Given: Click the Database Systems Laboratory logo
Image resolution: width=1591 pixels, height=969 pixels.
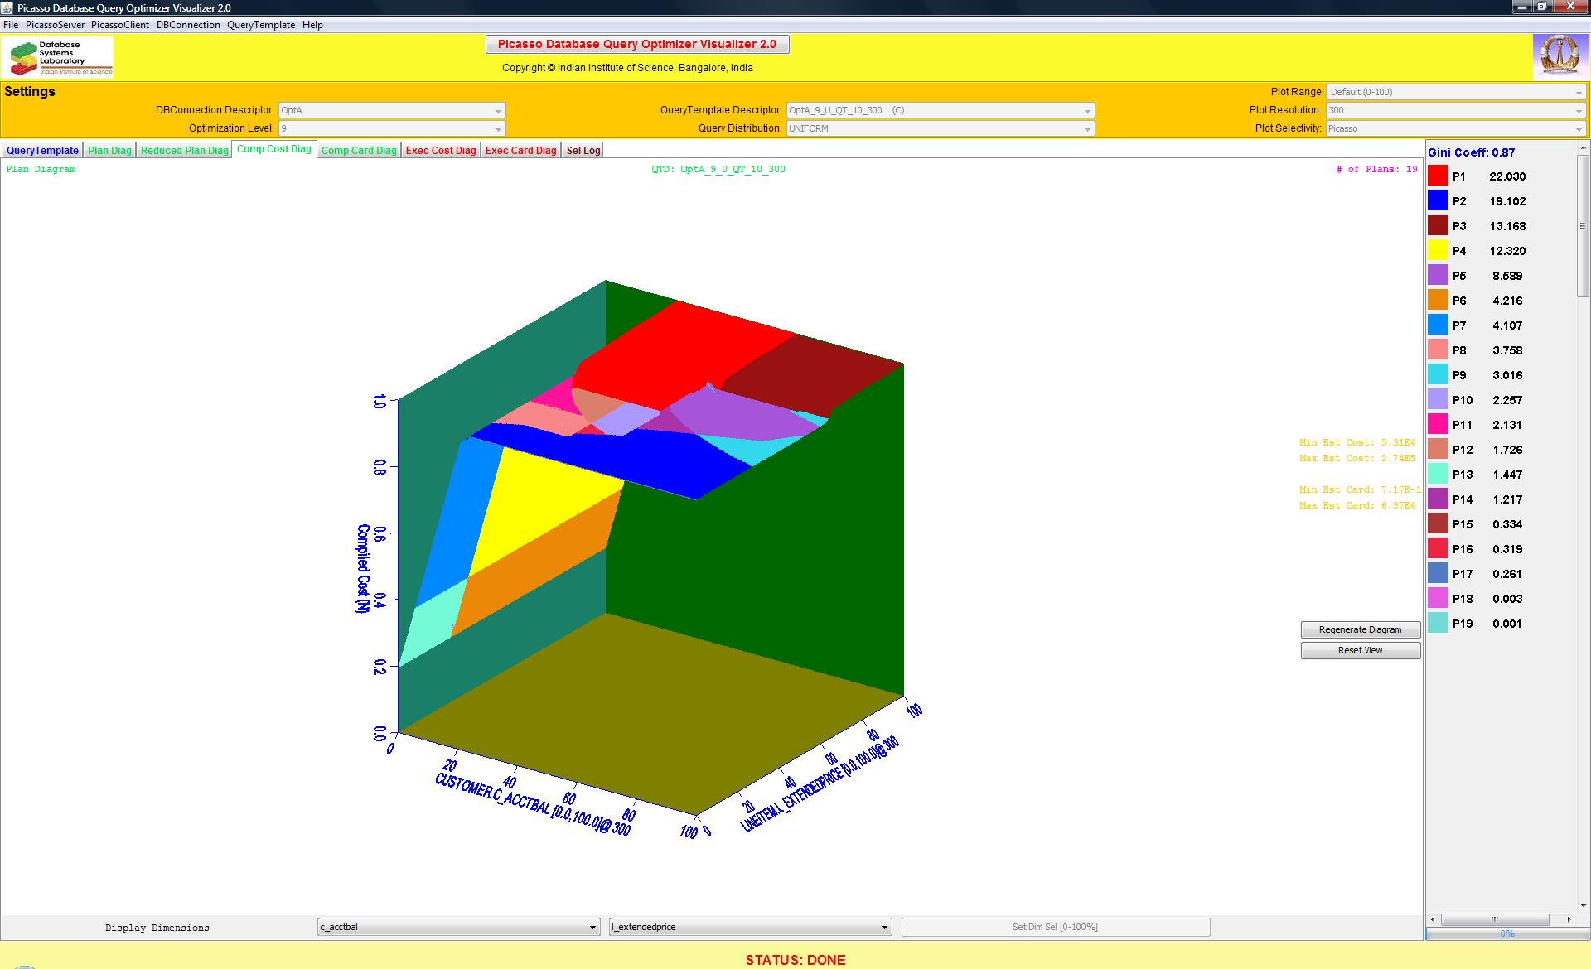Looking at the screenshot, I should point(58,57).
